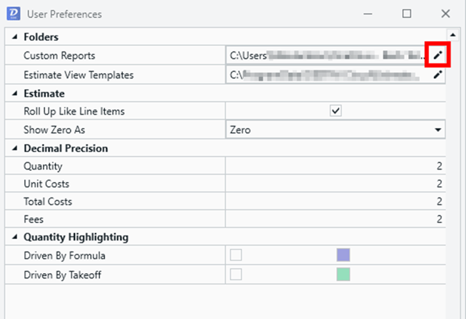Image resolution: width=466 pixels, height=319 pixels.
Task: Maximize the User Preferences window
Action: pos(407,14)
